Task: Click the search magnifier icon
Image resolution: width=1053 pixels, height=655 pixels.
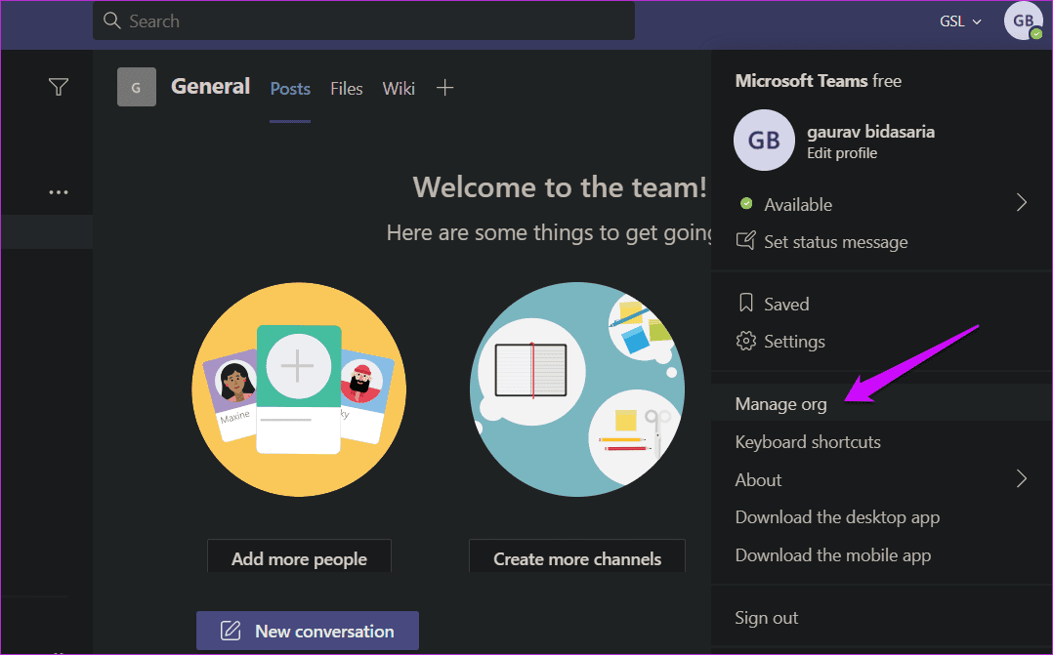Action: [112, 20]
